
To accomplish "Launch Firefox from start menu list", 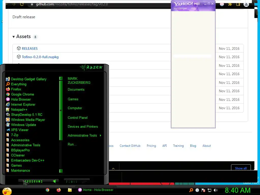I will 14,89.
